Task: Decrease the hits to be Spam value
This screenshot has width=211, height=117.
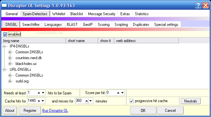Action: click(43, 93)
